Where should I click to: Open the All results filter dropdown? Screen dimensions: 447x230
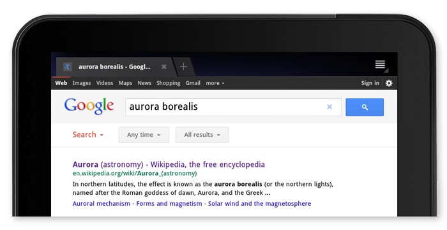tap(202, 135)
